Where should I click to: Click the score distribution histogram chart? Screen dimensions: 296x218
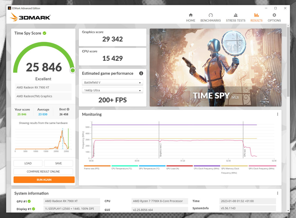43,140
